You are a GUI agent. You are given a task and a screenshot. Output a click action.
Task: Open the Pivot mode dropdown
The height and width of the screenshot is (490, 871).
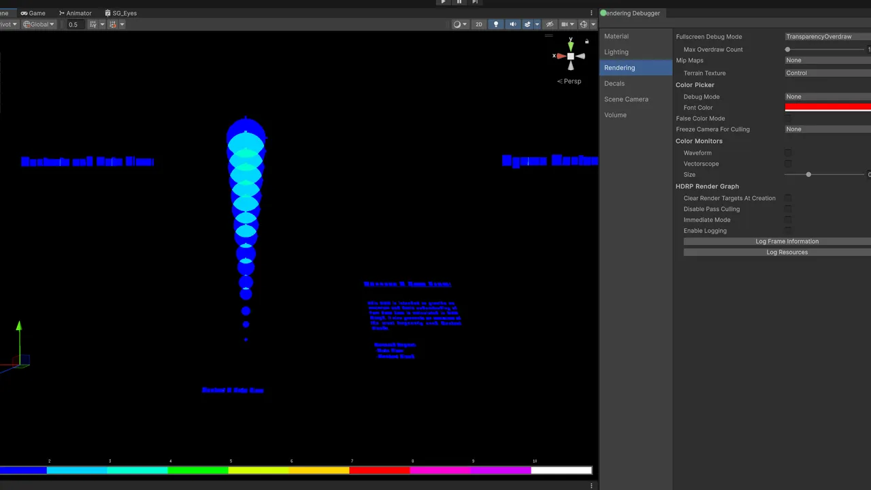pyautogui.click(x=8, y=24)
